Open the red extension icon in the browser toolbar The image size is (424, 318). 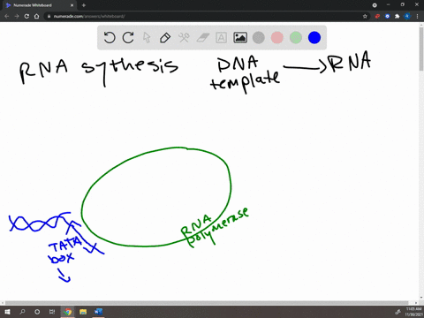click(377, 16)
